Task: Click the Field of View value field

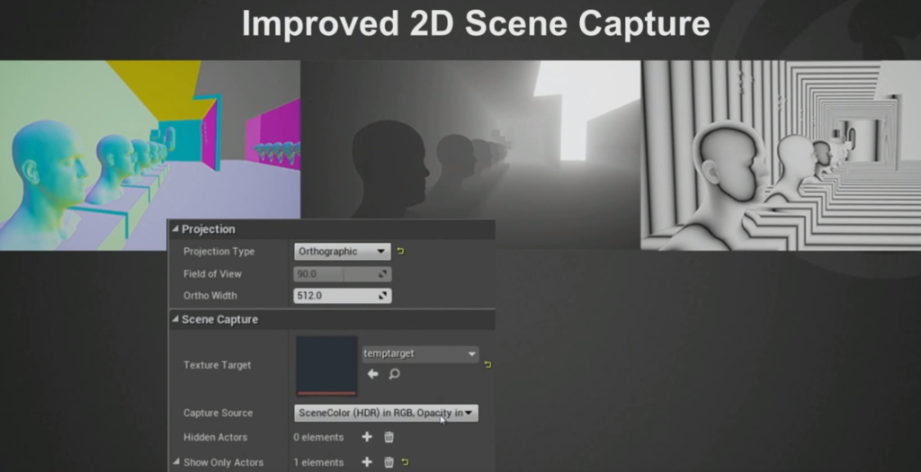Action: pyautogui.click(x=343, y=274)
